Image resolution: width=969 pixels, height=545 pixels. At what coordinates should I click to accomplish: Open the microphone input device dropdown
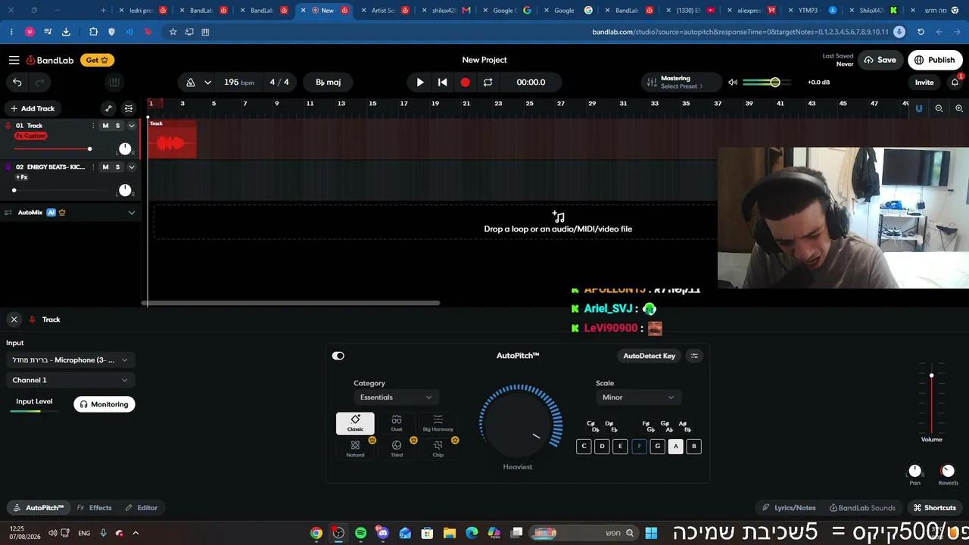[x=70, y=360]
